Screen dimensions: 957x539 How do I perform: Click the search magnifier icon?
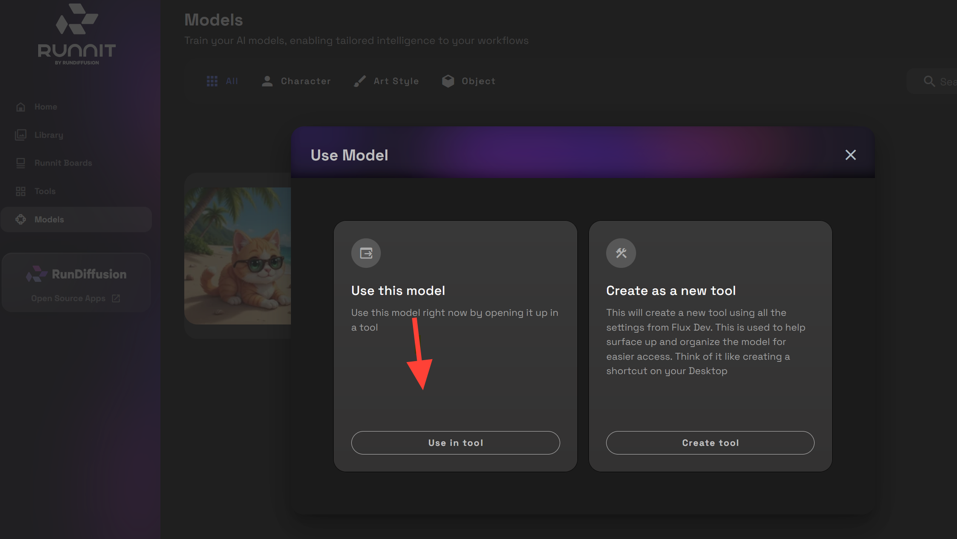929,81
